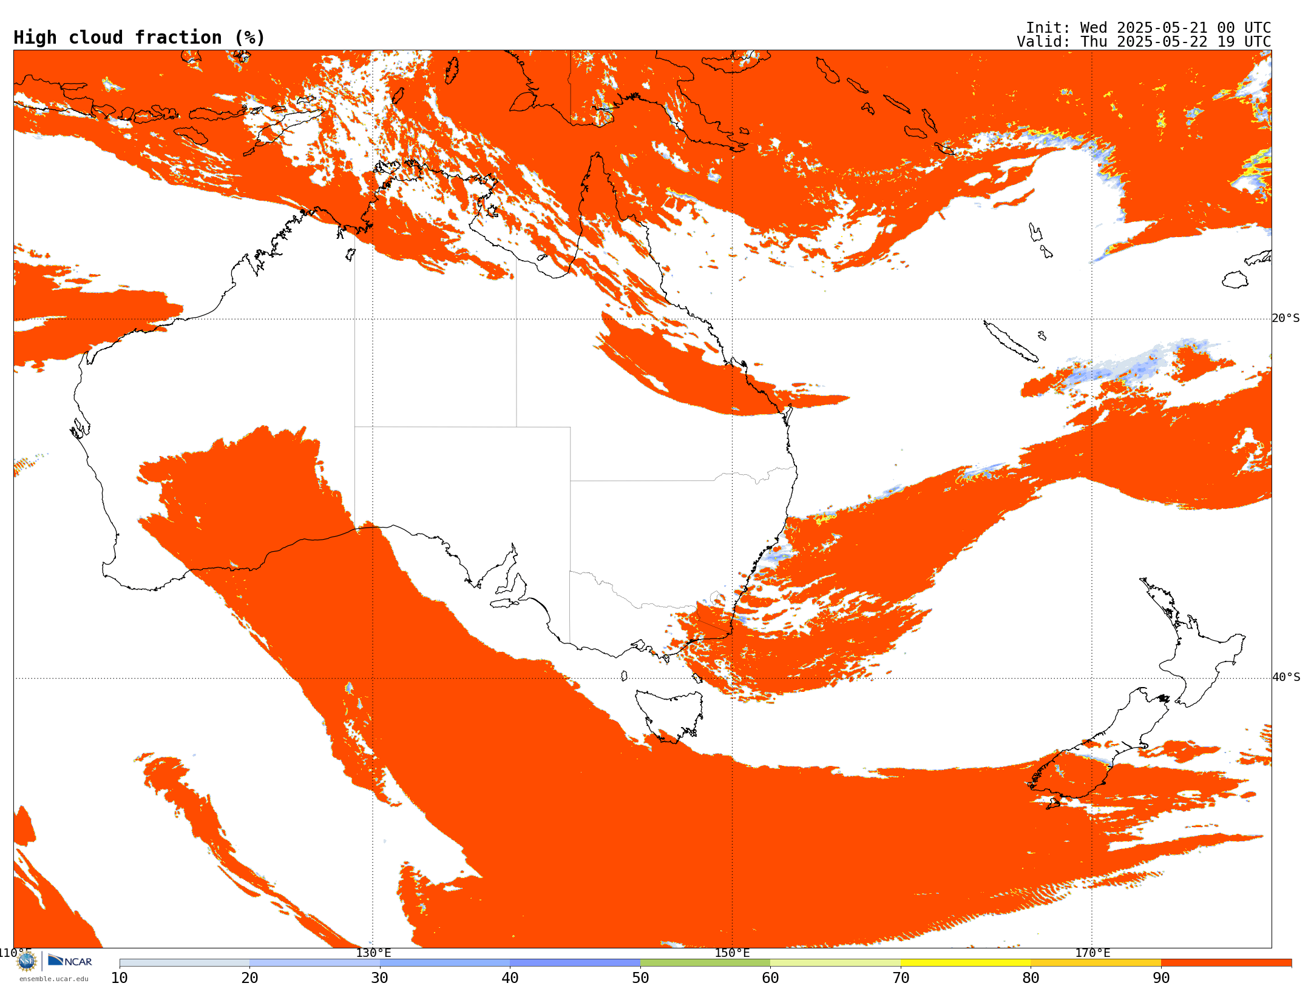Click the colorbar tick label '30'
Image resolution: width=1311 pixels, height=986 pixels.
380,978
